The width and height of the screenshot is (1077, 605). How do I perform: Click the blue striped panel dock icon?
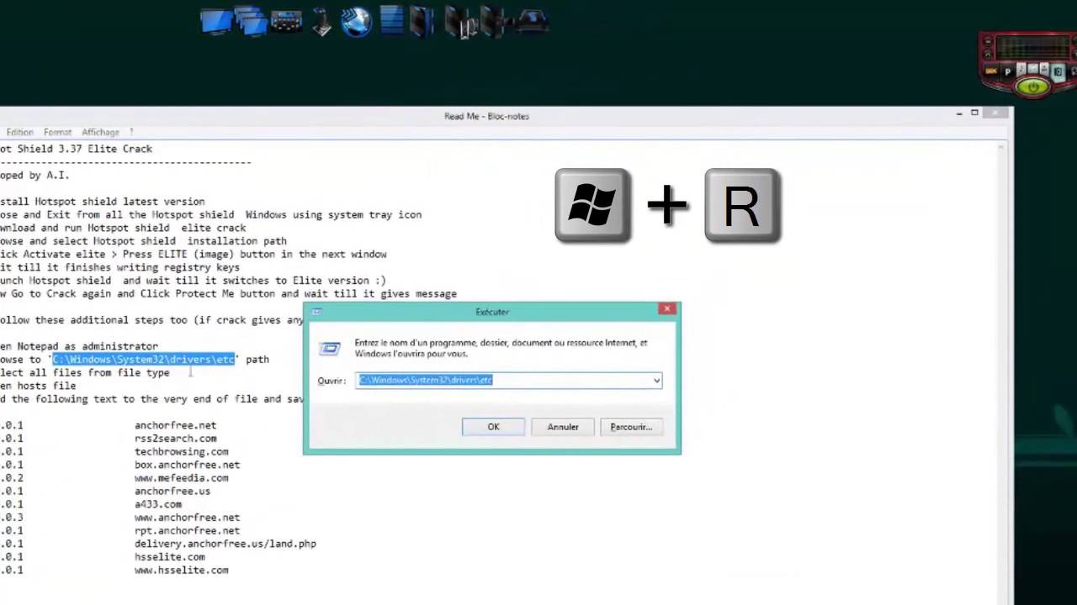pyautogui.click(x=392, y=20)
